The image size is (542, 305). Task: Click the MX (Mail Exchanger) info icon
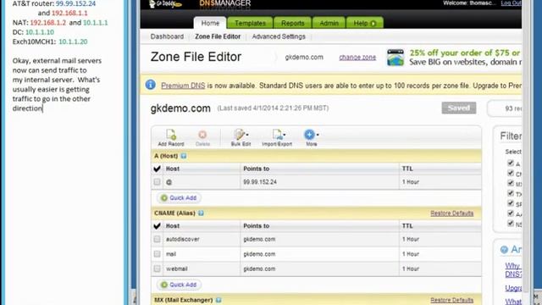(x=218, y=300)
